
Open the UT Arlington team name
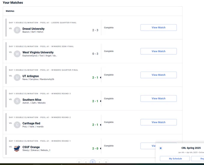point(31,76)
